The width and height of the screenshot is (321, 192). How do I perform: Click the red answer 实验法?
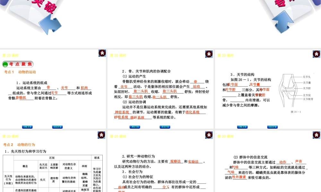(193, 162)
